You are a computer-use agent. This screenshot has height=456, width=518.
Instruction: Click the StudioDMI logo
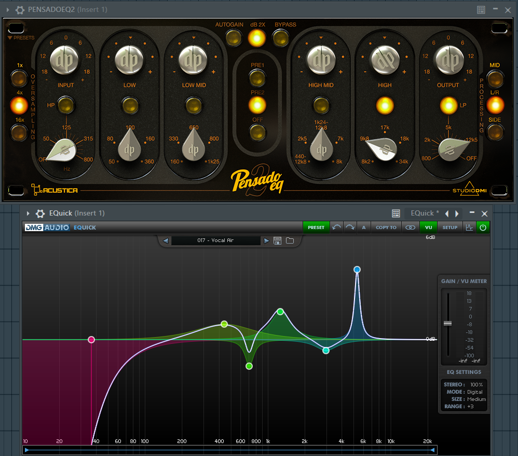[469, 189]
